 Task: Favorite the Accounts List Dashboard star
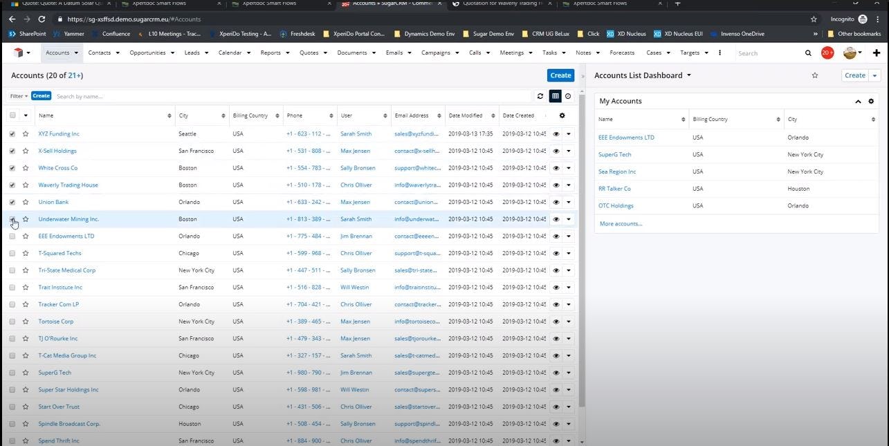[x=815, y=75]
